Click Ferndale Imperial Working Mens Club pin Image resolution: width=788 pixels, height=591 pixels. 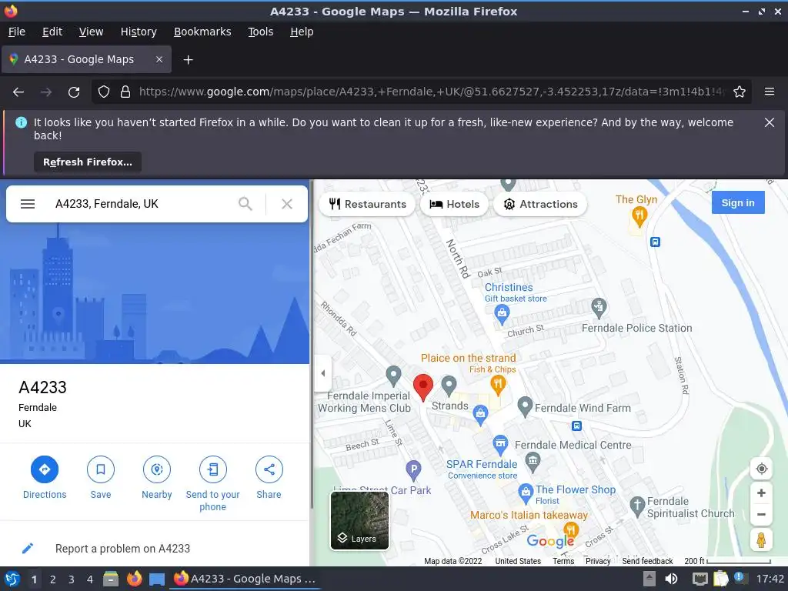tap(393, 376)
